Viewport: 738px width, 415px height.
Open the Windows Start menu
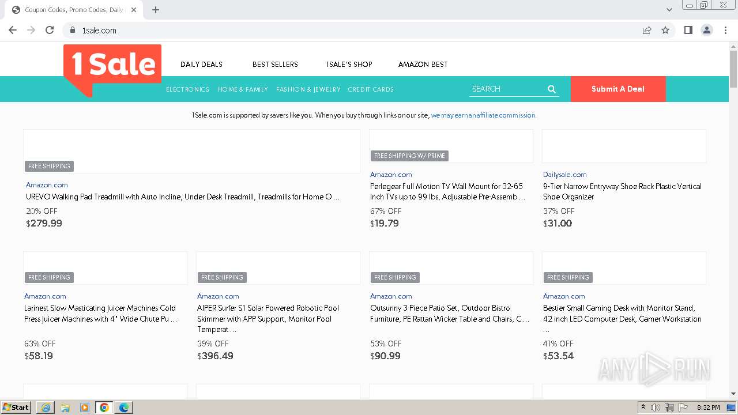click(16, 408)
